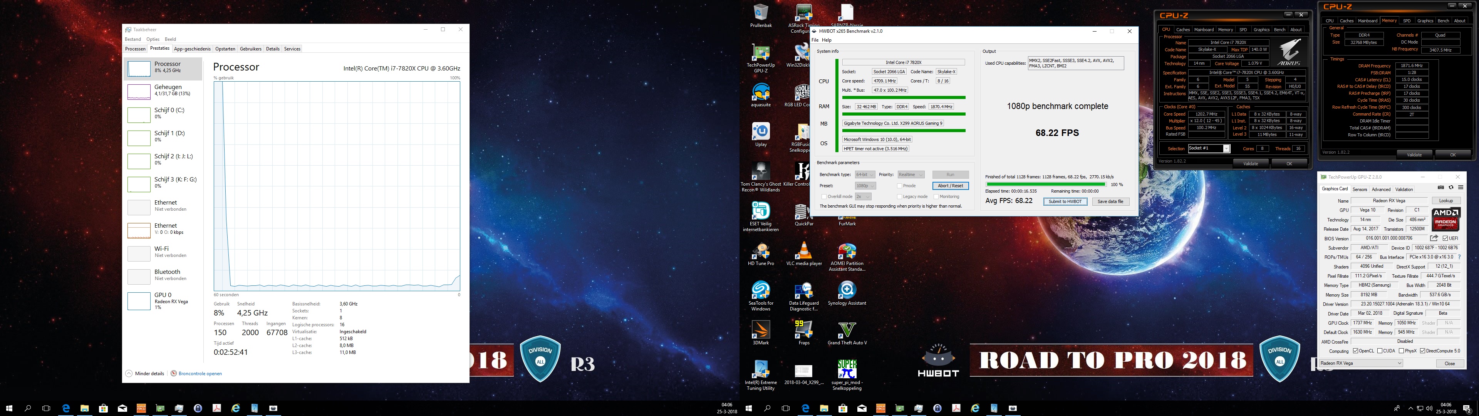1479x416 pixels.
Task: Click Bus Interface question mark in GPU-Z
Action: [1459, 257]
